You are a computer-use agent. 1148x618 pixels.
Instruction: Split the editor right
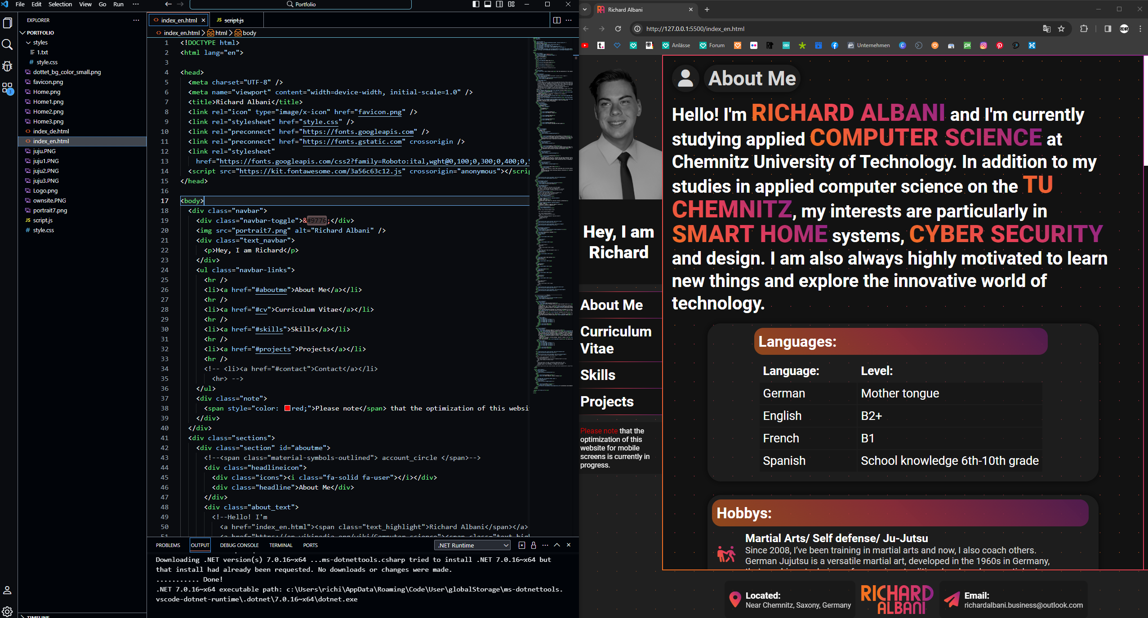click(x=556, y=20)
